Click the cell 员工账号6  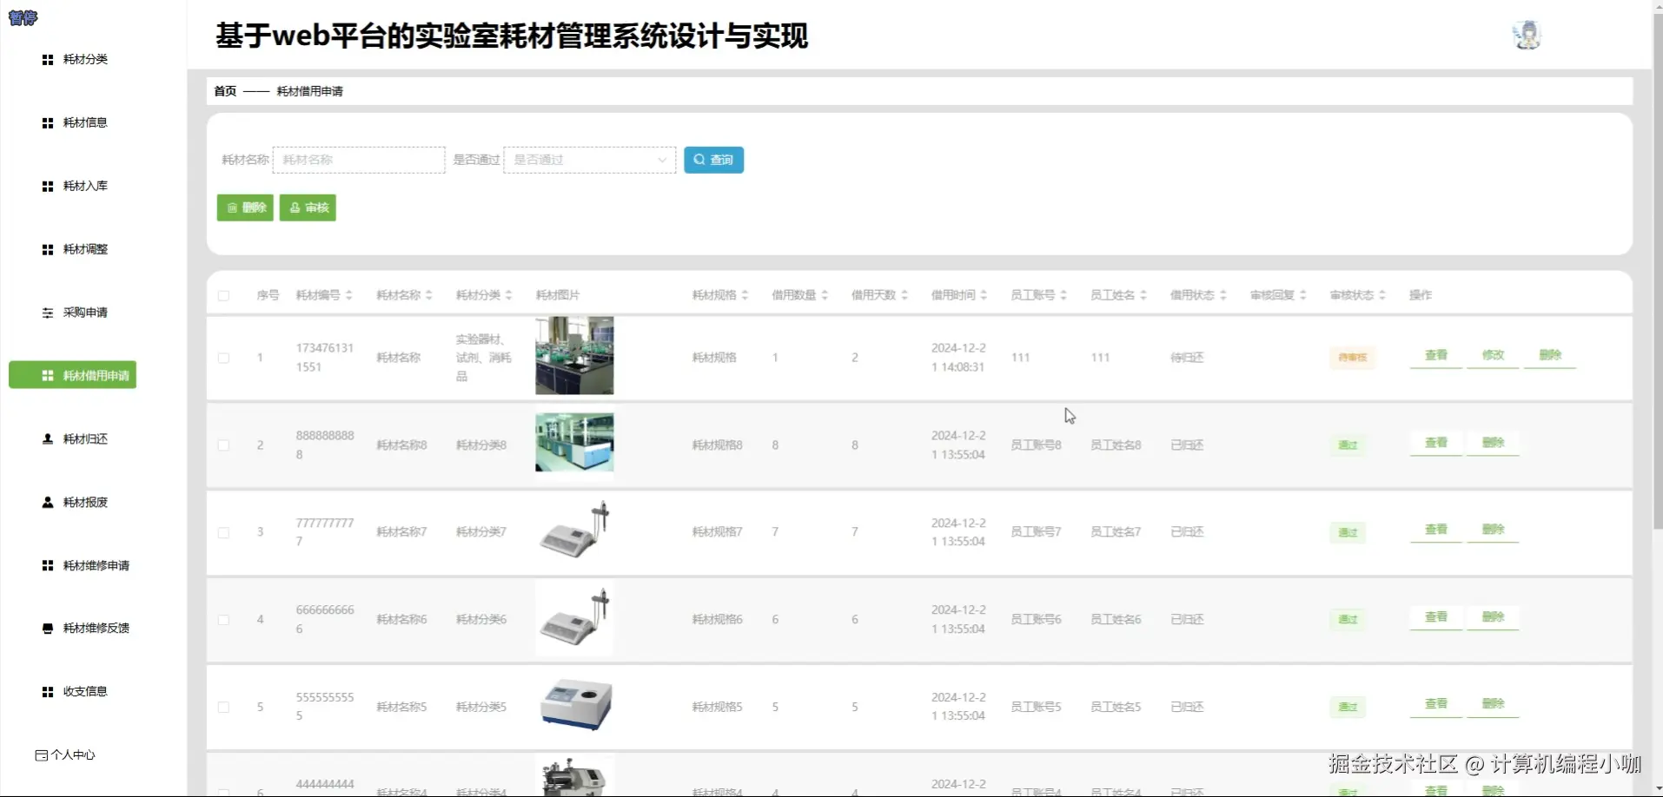1036,620
